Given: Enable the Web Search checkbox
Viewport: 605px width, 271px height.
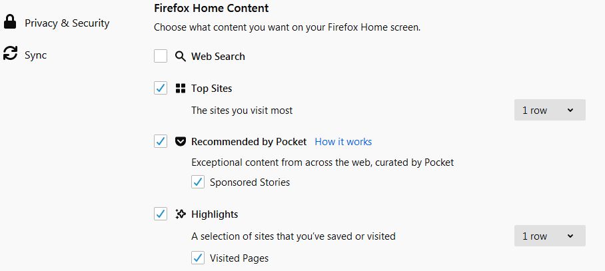Looking at the screenshot, I should (161, 57).
